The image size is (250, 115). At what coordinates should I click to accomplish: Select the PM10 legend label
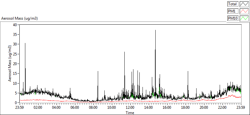click(233, 18)
